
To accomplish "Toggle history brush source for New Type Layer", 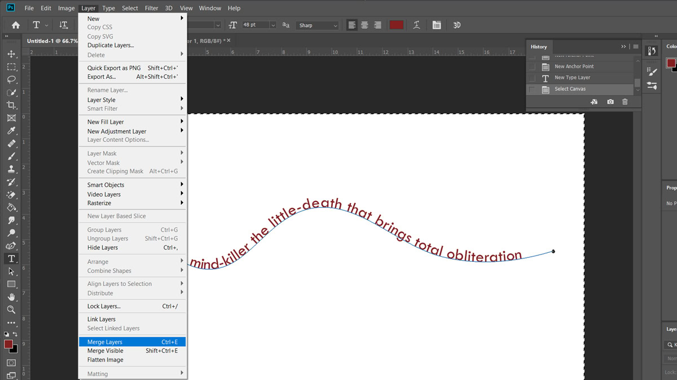I will coord(532,78).
